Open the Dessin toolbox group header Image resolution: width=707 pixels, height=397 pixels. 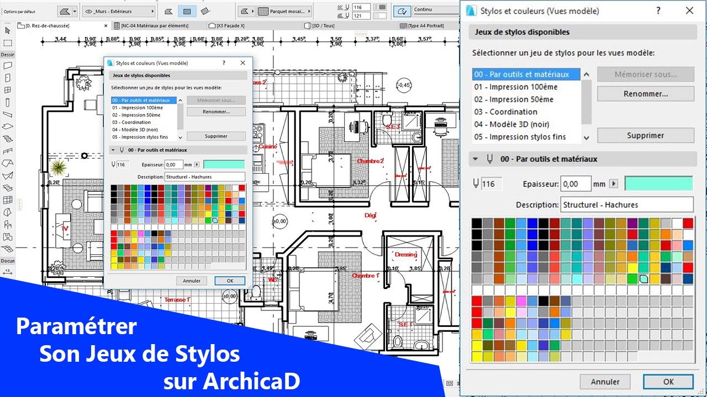tap(8, 55)
